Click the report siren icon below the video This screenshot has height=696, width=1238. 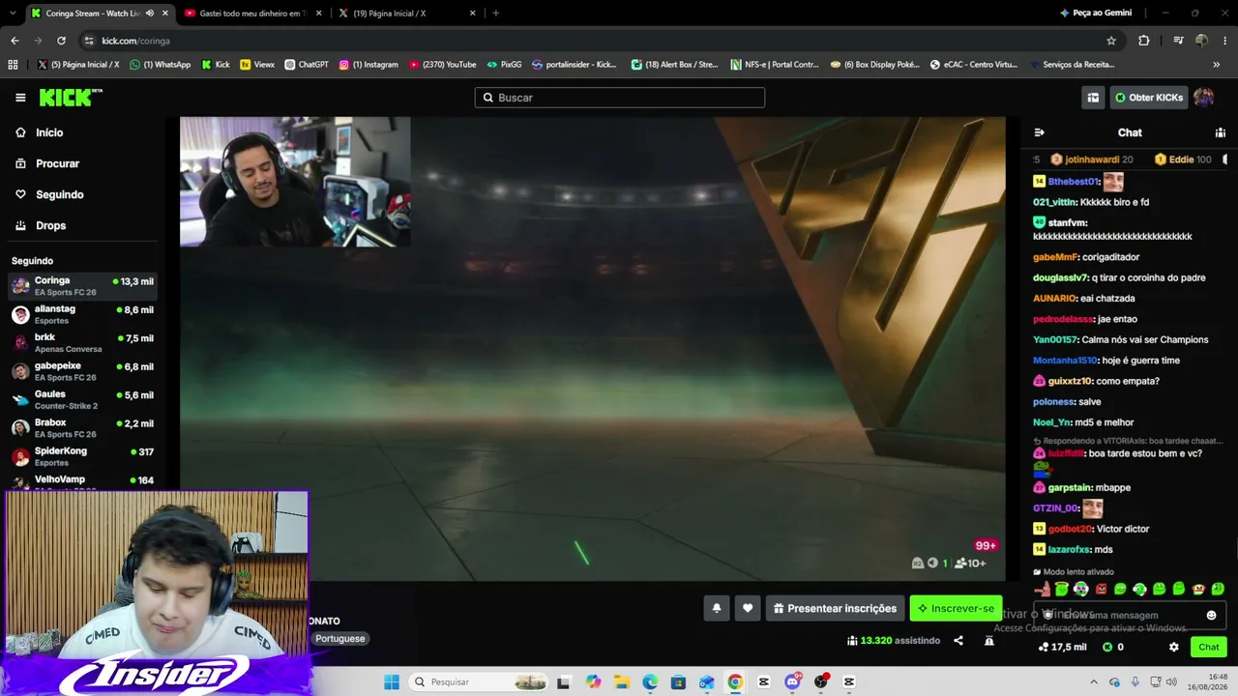pyautogui.click(x=989, y=640)
